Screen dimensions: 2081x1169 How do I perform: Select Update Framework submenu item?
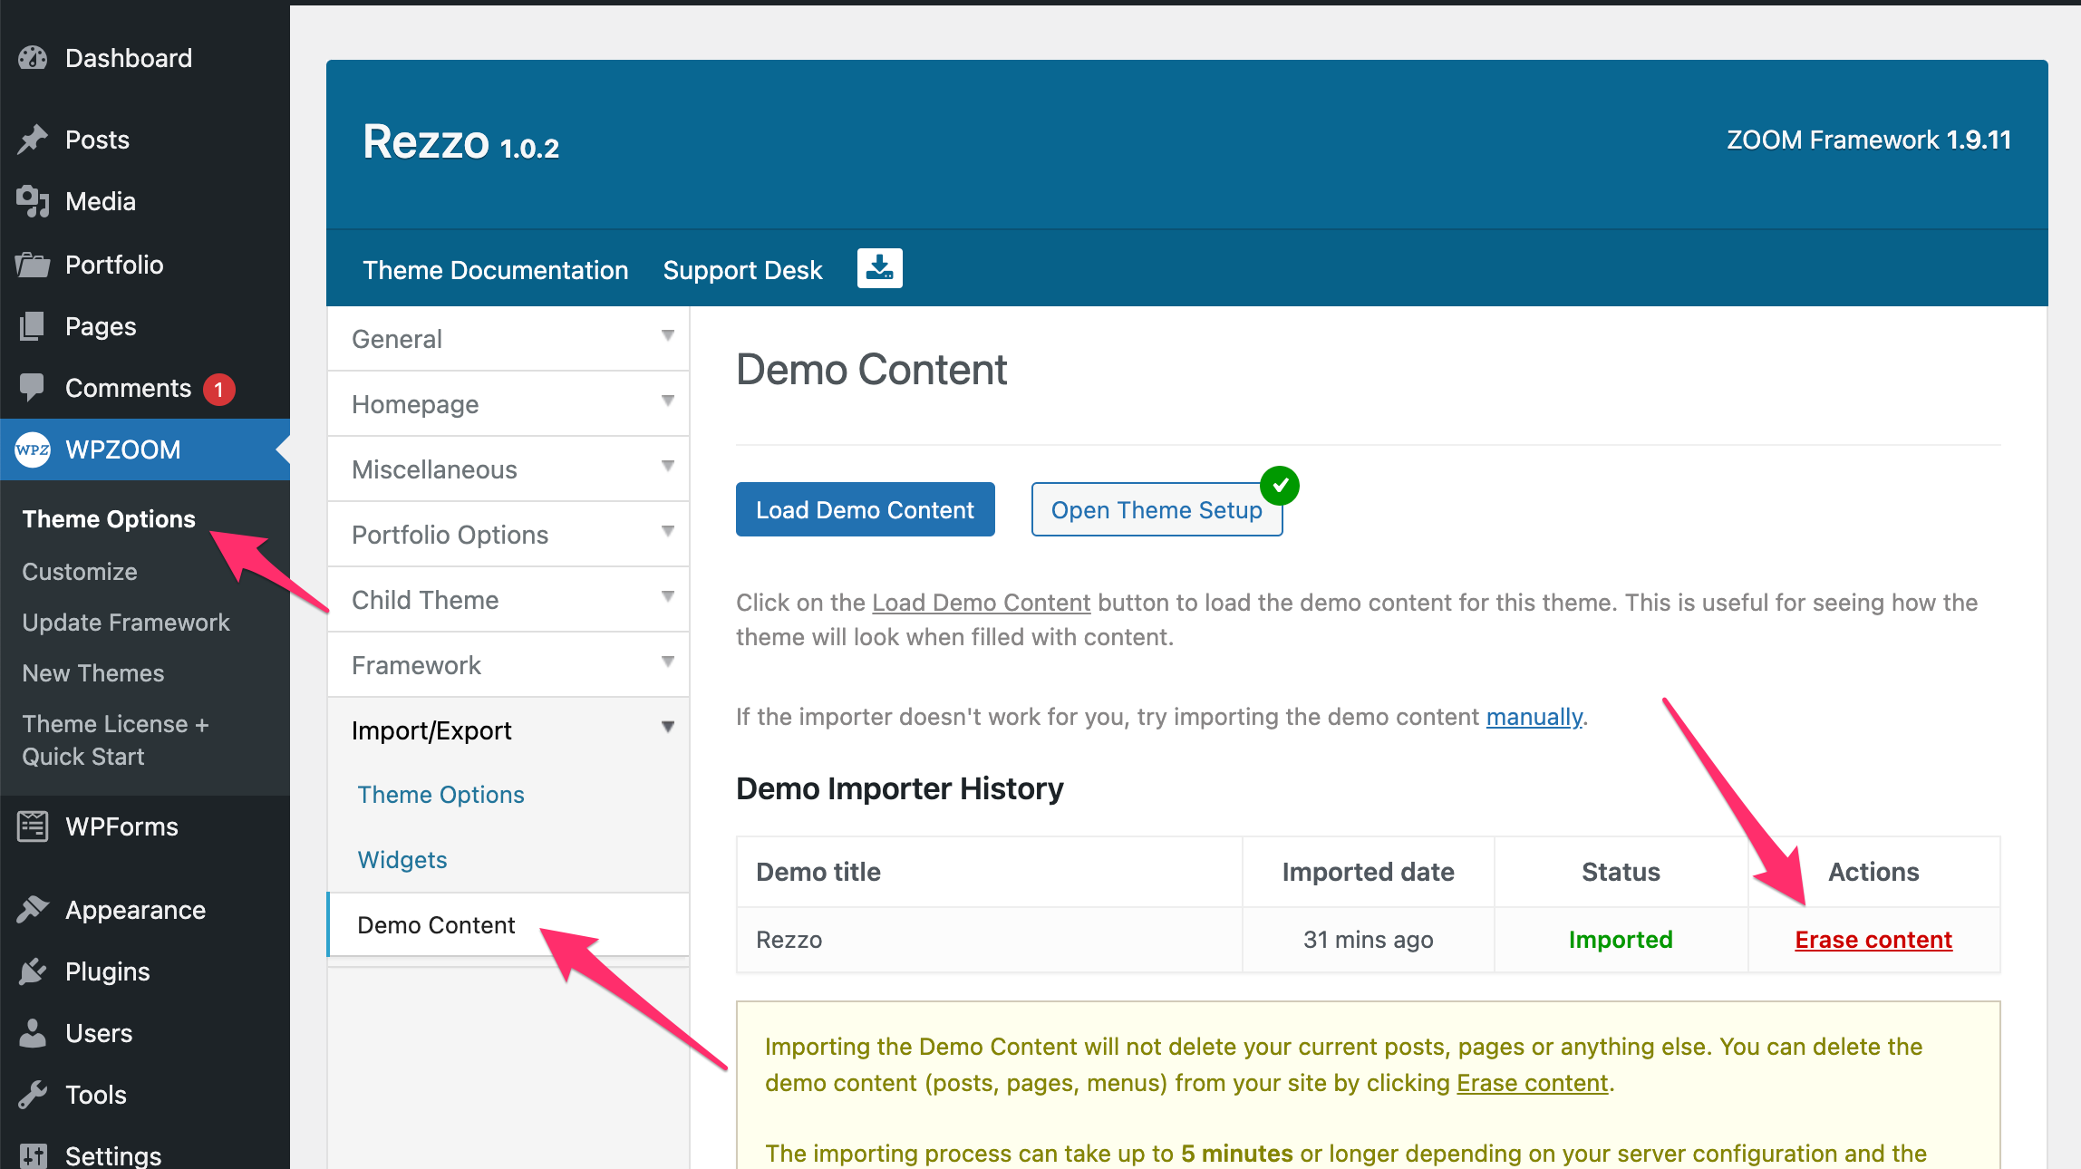[126, 623]
